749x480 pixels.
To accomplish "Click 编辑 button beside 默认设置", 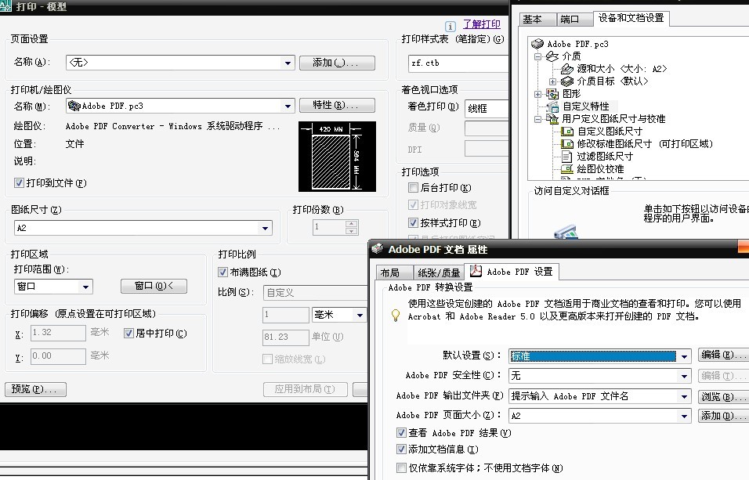I will 723,355.
